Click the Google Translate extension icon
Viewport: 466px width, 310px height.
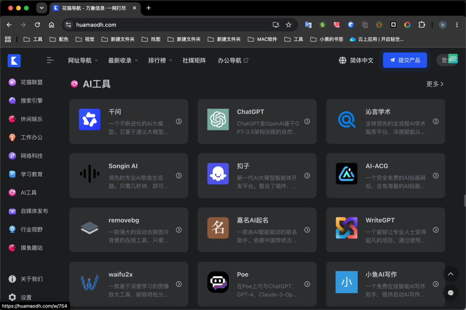(x=308, y=25)
